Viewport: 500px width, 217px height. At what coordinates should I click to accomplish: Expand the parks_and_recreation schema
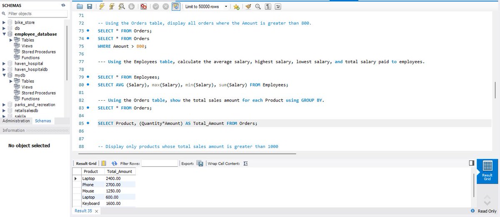coord(4,105)
